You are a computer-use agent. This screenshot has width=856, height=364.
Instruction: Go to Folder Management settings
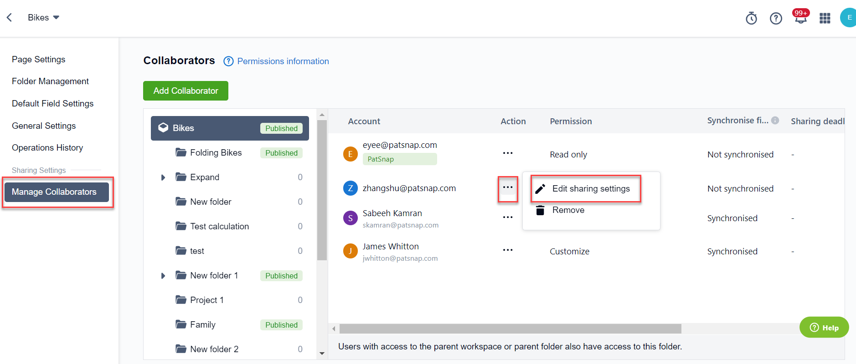[50, 81]
